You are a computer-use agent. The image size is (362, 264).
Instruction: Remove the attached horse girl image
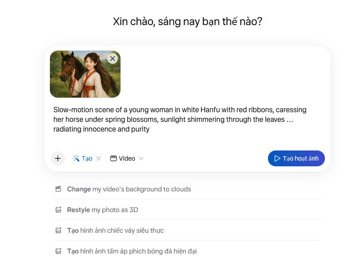point(113,59)
